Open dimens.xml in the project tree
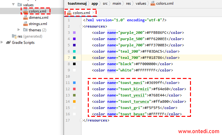The image size is (222, 135). (x=39, y=18)
